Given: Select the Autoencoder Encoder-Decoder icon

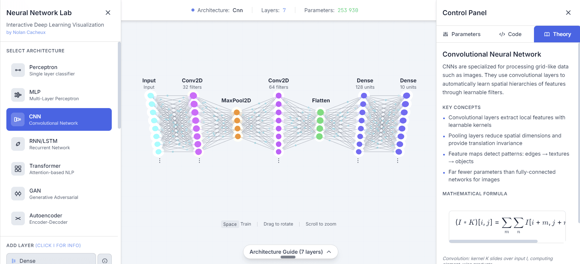Looking at the screenshot, I should (x=18, y=218).
